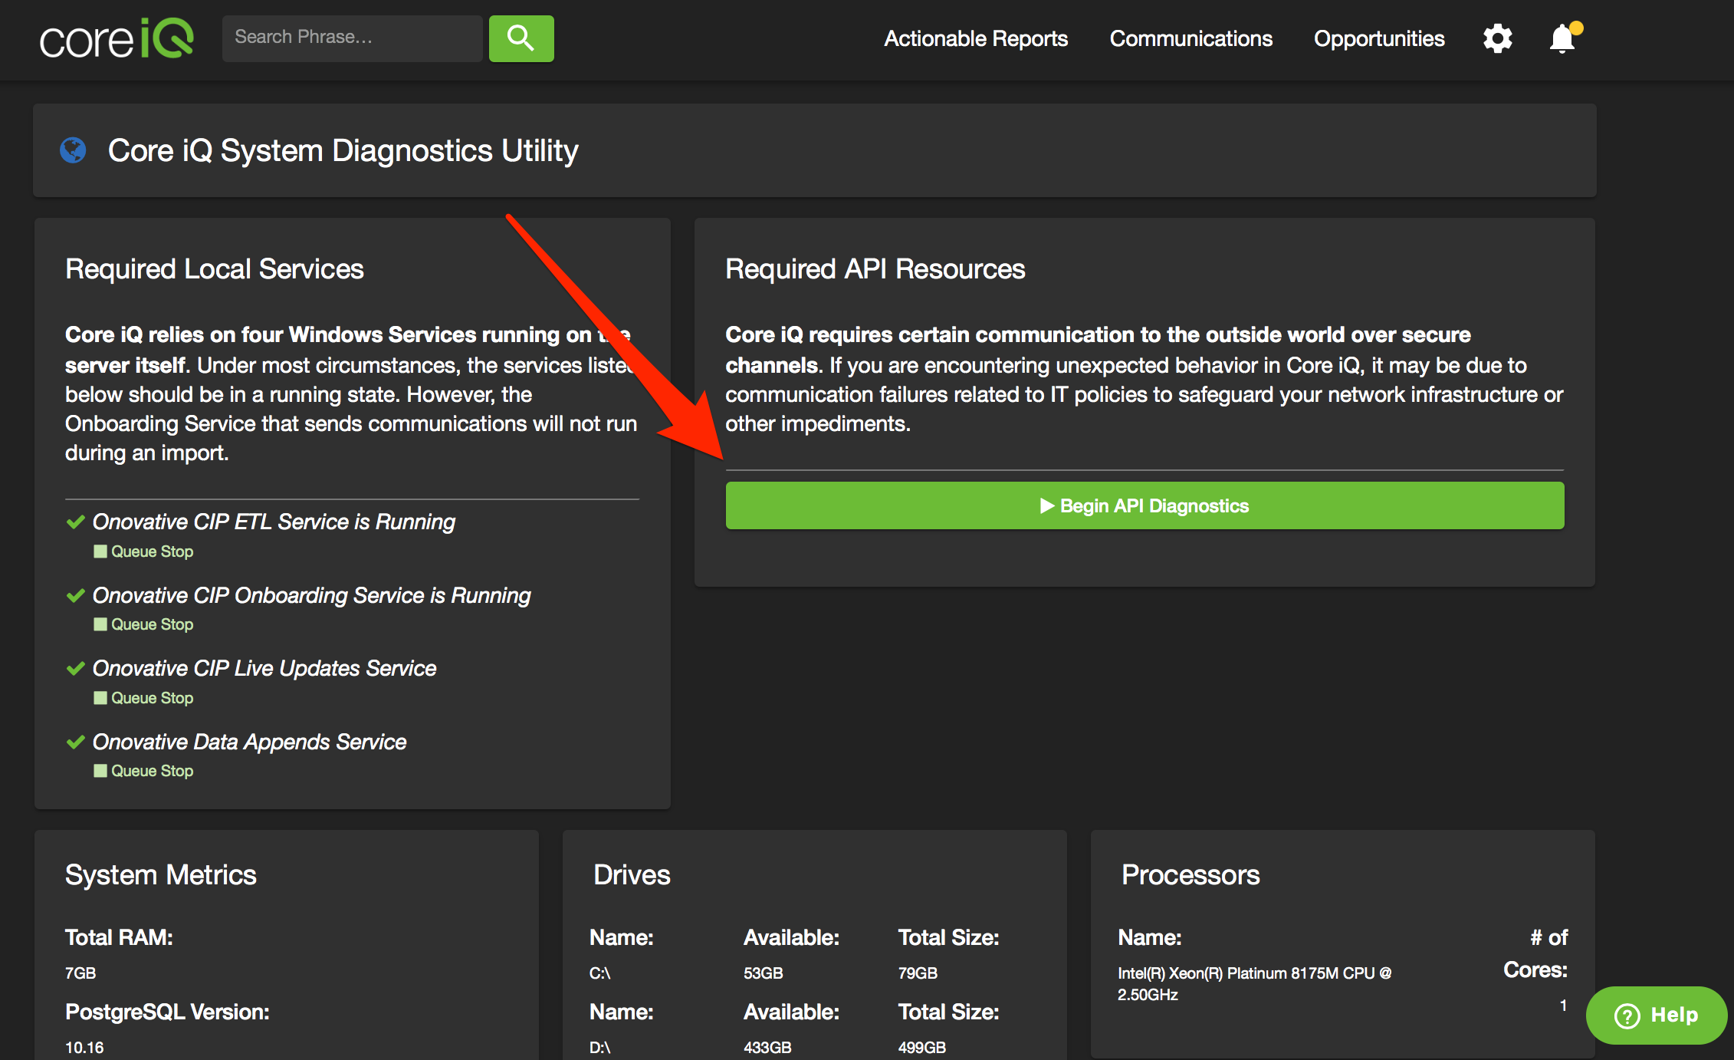Image resolution: width=1734 pixels, height=1060 pixels.
Task: Click Queue Stop under CIP ETL Service
Action: point(143,551)
